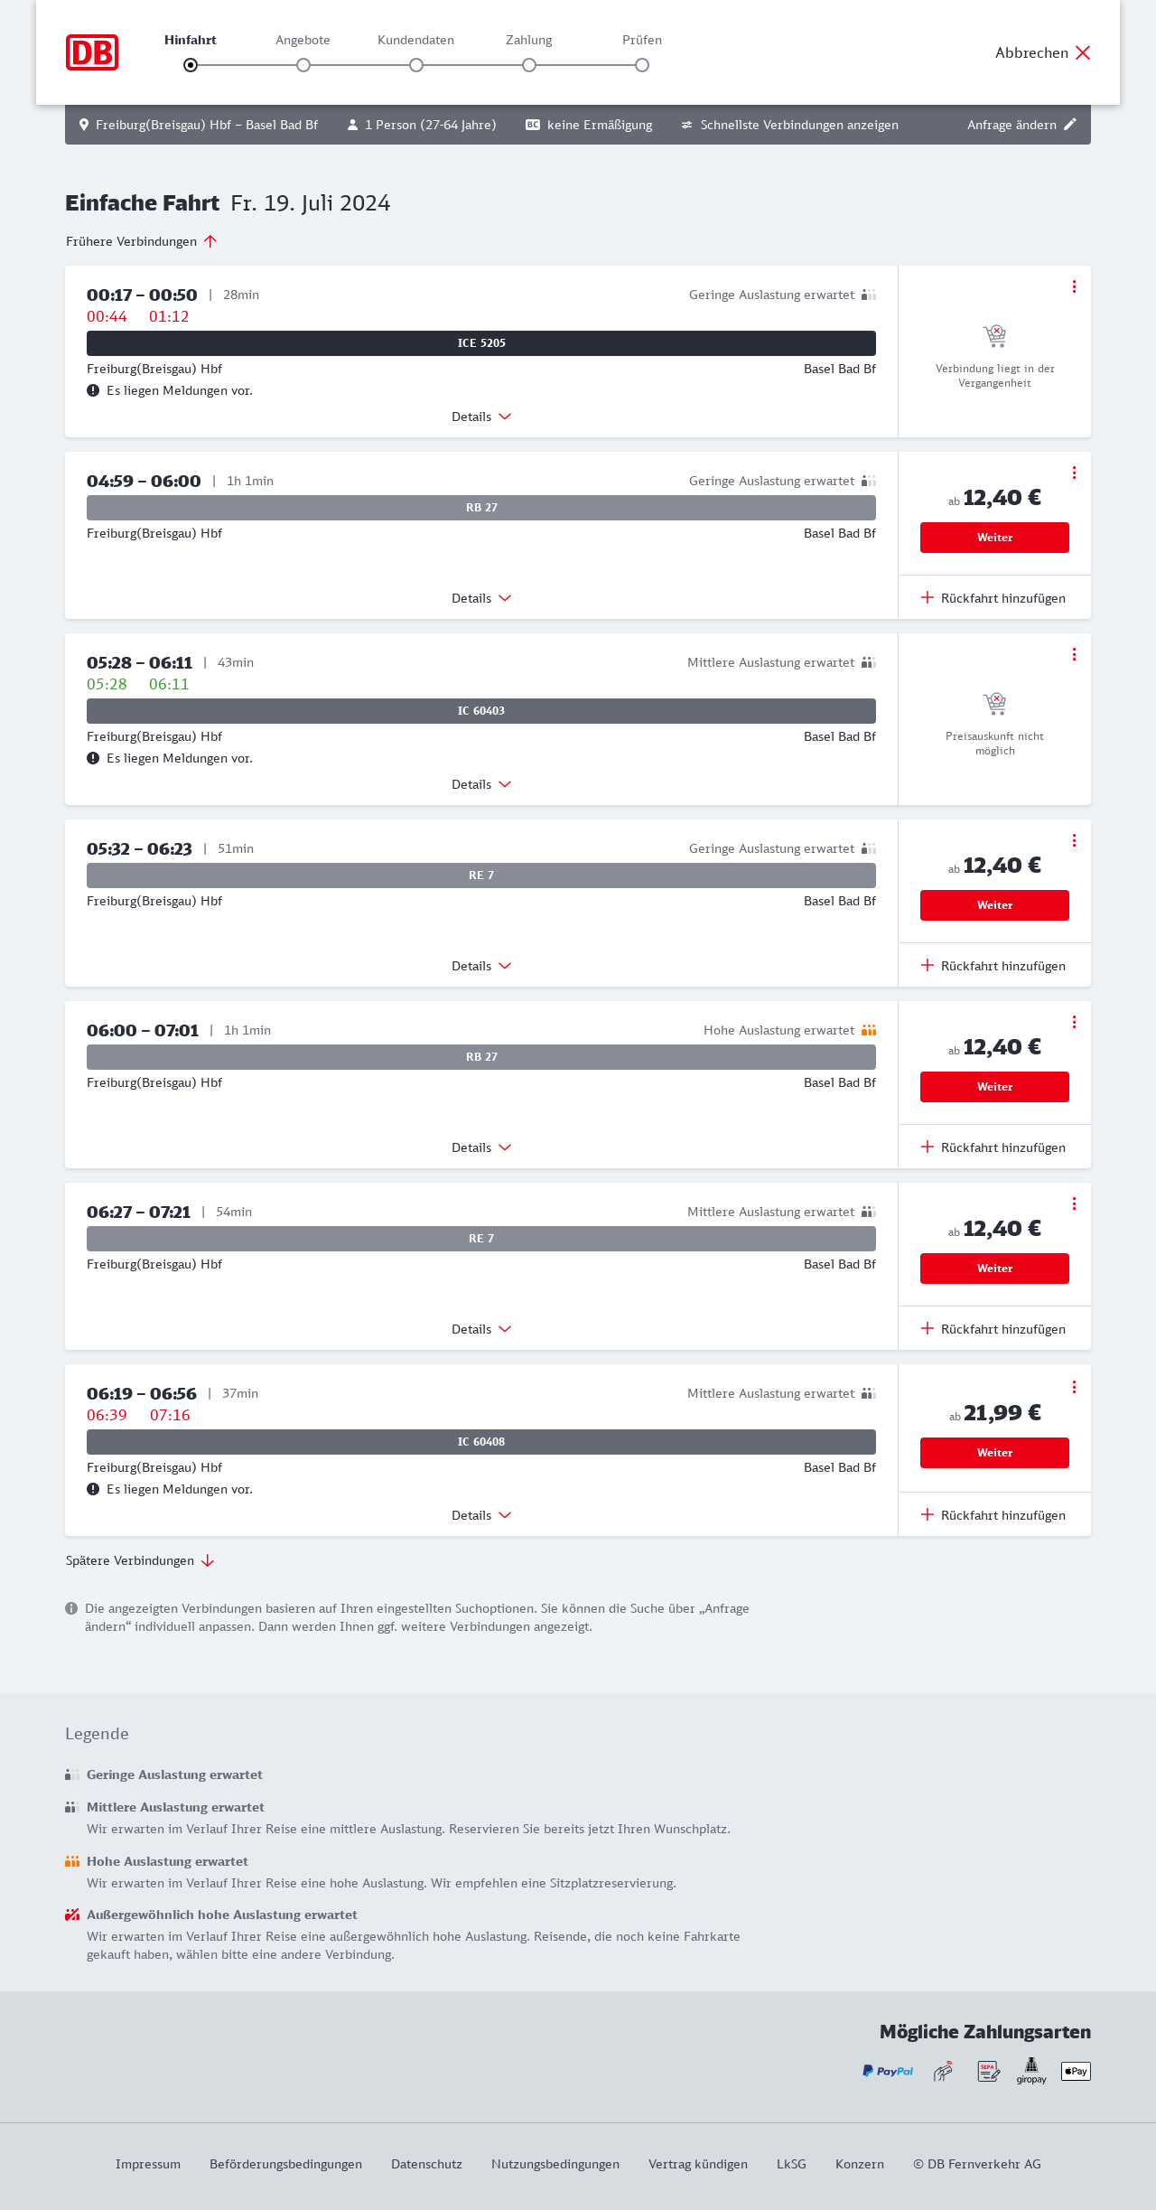Expand Details of the 04:59 RB 27 connection
This screenshot has height=2210, width=1156.
click(x=481, y=598)
